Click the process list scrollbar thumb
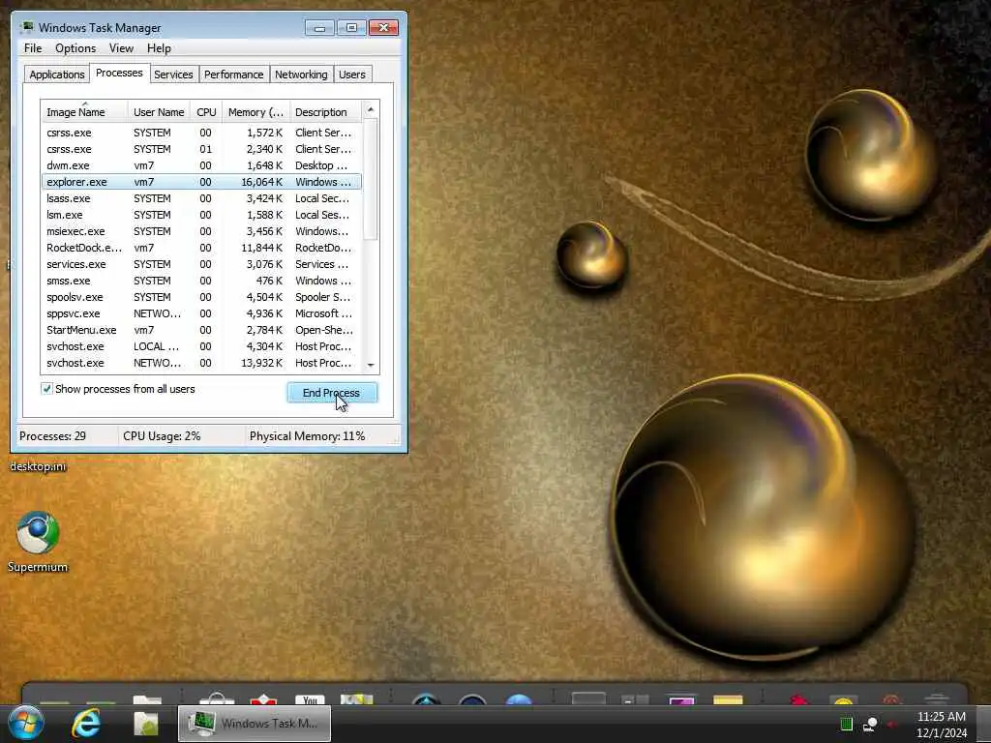 [x=371, y=179]
